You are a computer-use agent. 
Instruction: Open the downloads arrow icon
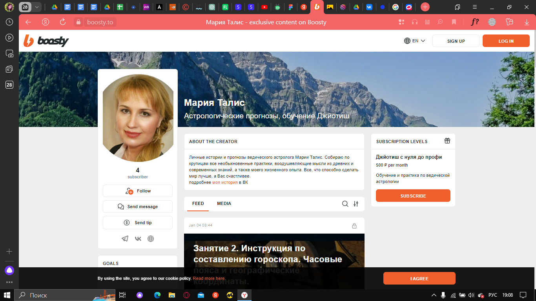[x=527, y=22]
